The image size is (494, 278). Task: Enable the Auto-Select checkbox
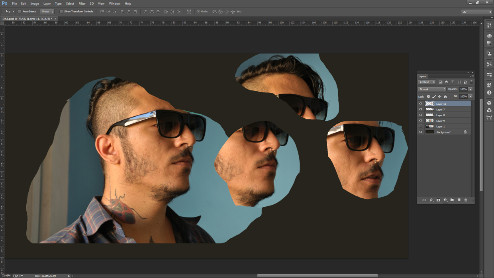pos(20,12)
